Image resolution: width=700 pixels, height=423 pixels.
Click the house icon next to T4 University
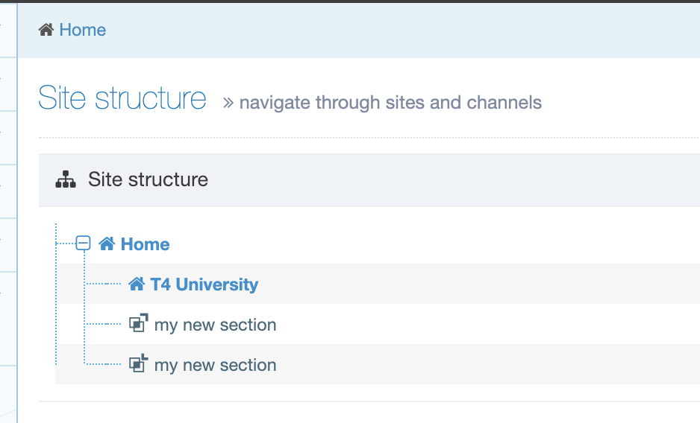click(x=137, y=284)
